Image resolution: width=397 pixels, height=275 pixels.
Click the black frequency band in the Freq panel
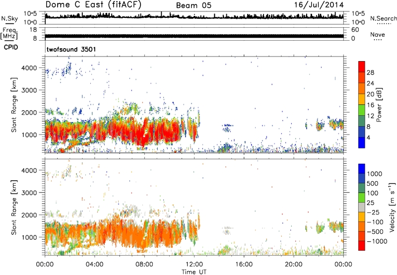pos(194,36)
